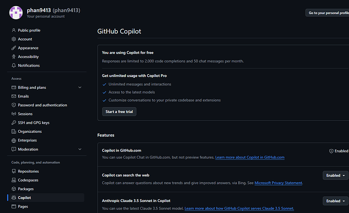Screen dimensions: 349x213
Task: Click the Copilot icon in sidebar
Action: pyautogui.click(x=14, y=198)
